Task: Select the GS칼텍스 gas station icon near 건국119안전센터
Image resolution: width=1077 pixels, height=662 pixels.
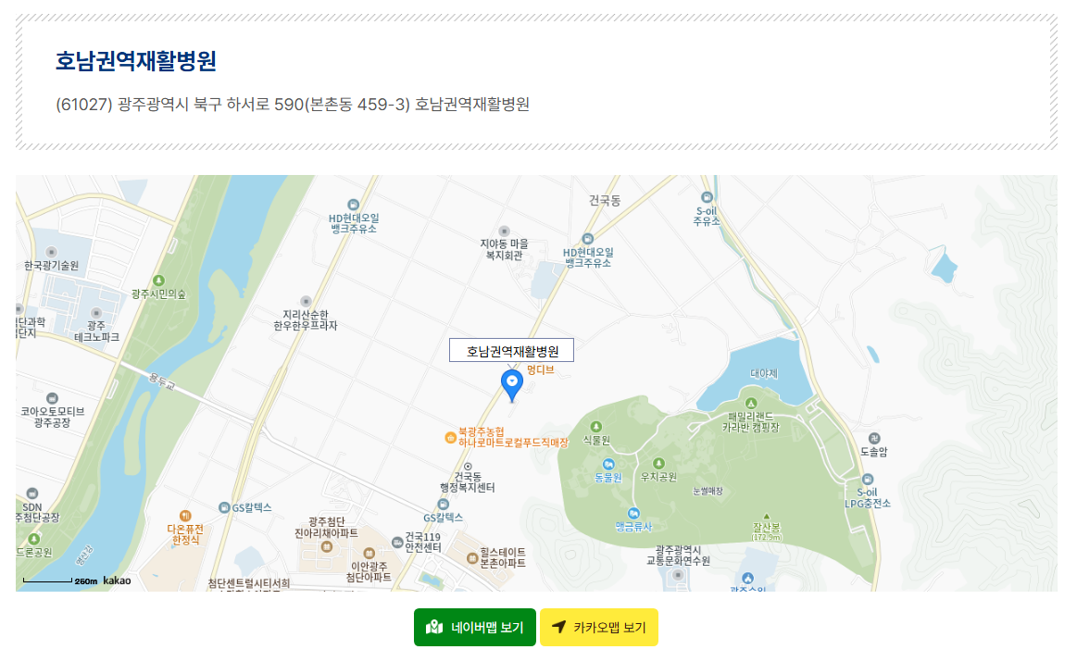Action: pos(443,504)
